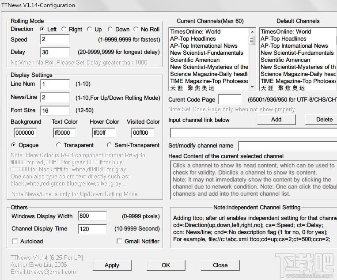Viewport: 337px width, 280px height.
Task: Select Science Magazine-Daily headlines in Current Channels
Action: coord(209,74)
